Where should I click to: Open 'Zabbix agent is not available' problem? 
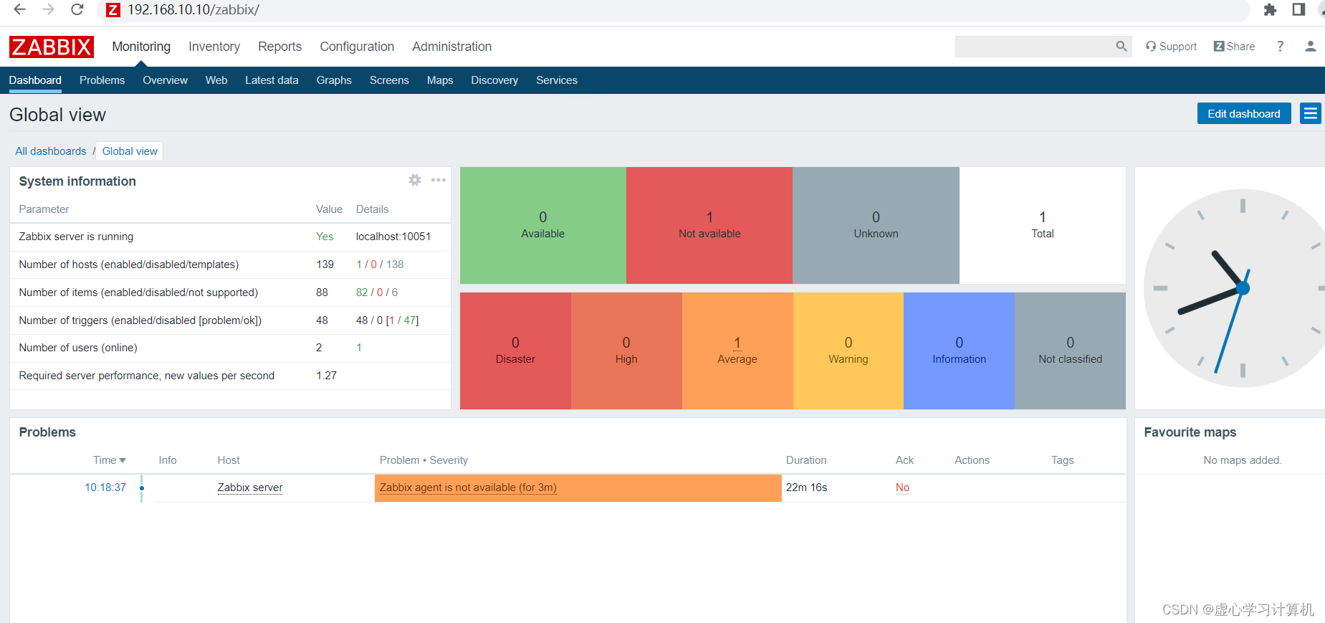[468, 488]
